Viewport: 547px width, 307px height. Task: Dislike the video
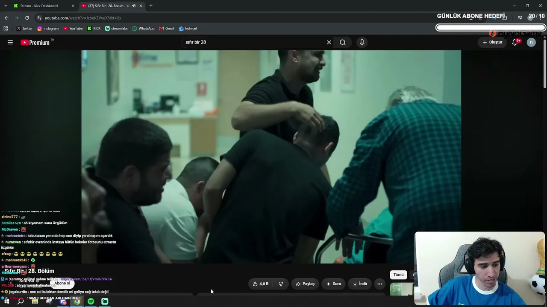click(281, 284)
